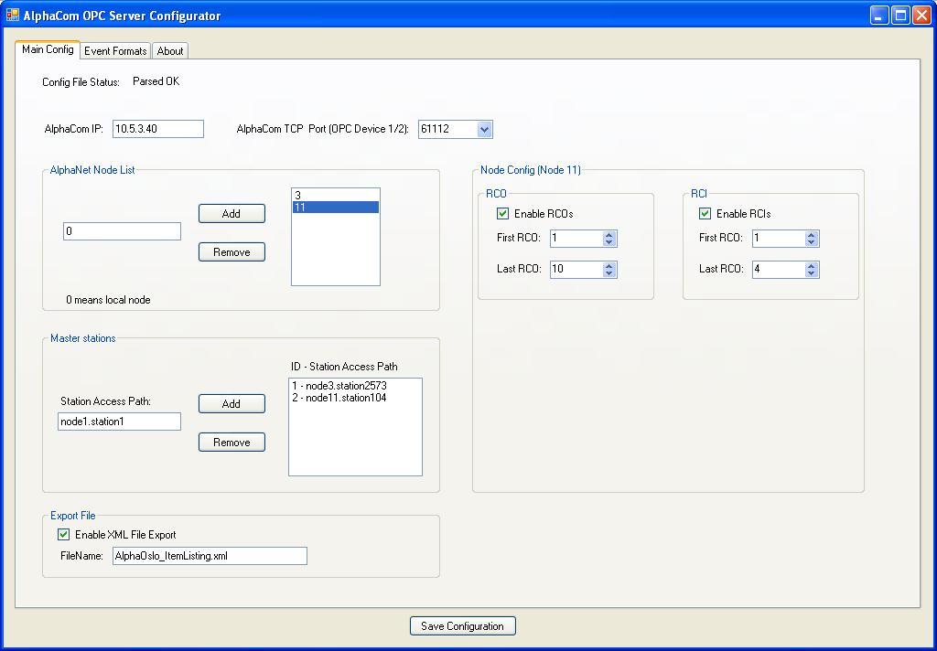Viewport: 937px width, 651px height.
Task: Decrease the Last RCO value
Action: (x=609, y=272)
